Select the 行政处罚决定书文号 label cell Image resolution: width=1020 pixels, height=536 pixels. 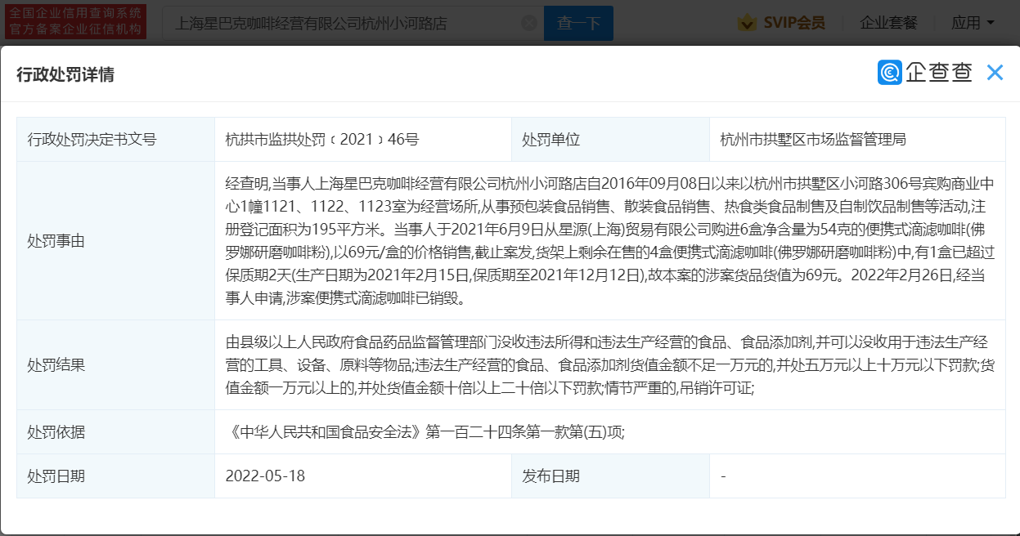tap(115, 140)
